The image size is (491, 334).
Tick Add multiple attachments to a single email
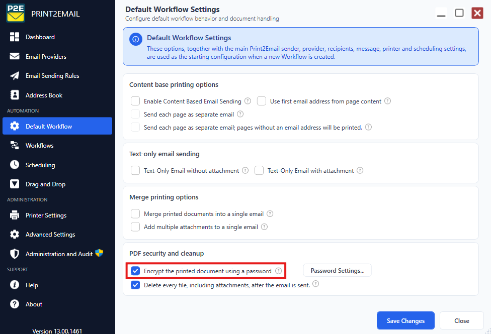pyautogui.click(x=135, y=227)
